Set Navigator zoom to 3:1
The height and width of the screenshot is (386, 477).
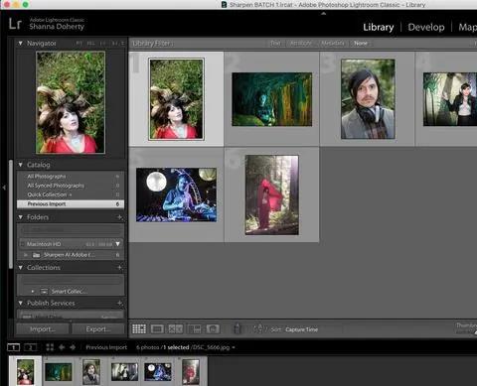pos(114,44)
